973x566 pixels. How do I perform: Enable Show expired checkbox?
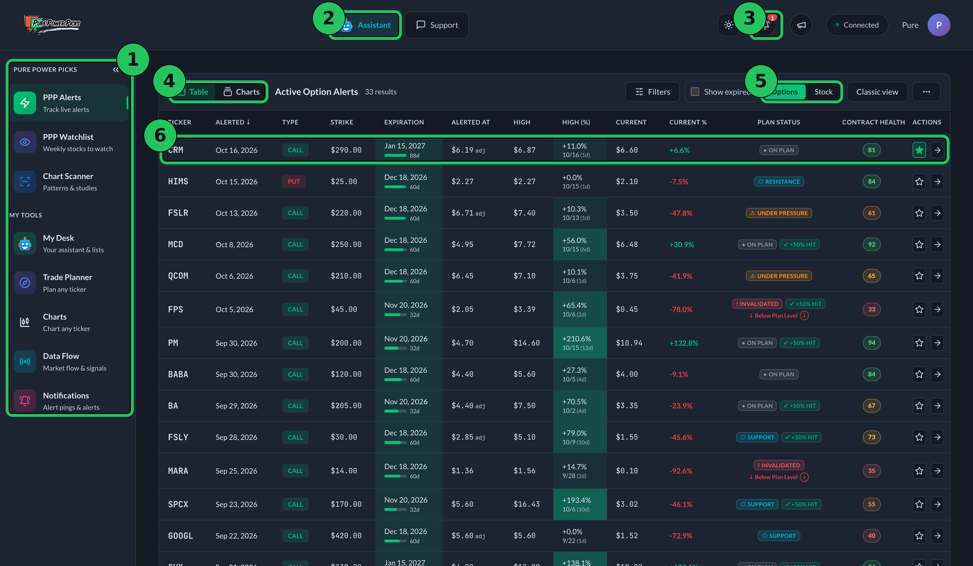coord(695,92)
